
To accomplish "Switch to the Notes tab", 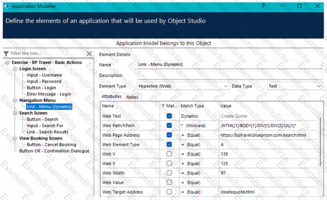I will 132,97.
